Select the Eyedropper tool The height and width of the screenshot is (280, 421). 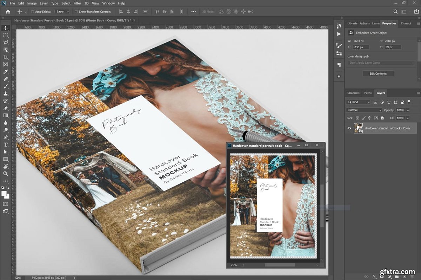[x=6, y=72]
